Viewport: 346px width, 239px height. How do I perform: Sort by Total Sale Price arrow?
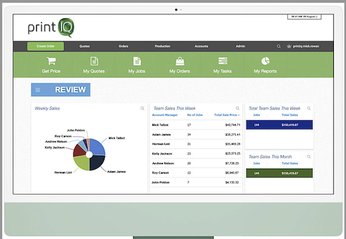click(239, 115)
